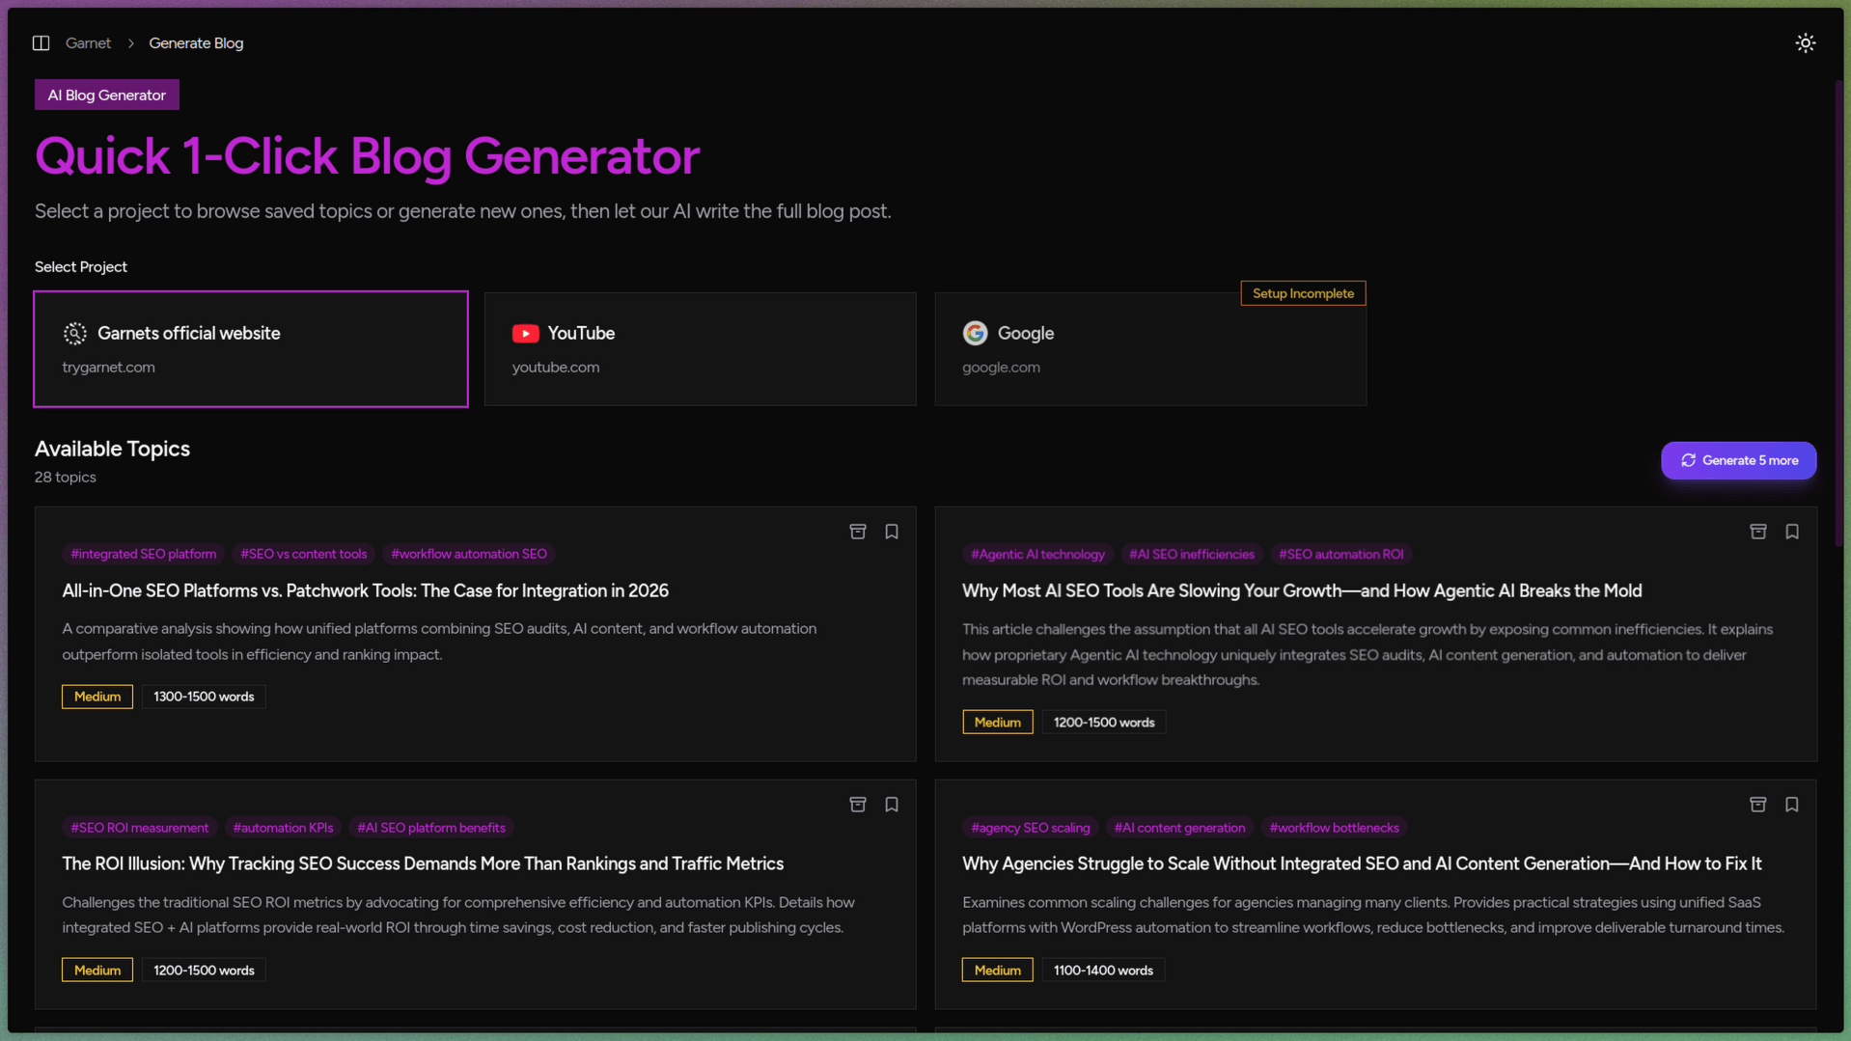Click the Setup Incomplete badge
This screenshot has height=1041, width=1851.
[1303, 292]
